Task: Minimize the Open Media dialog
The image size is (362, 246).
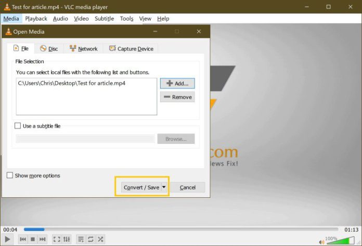Action: (155, 32)
